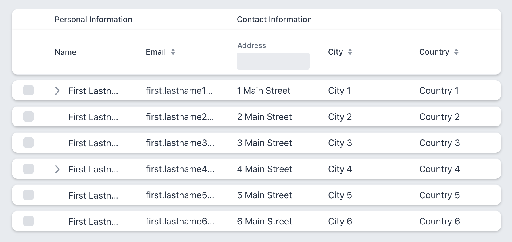The image size is (512, 242).
Task: Mark the checkbox for City 6 row
Action: [x=28, y=221]
